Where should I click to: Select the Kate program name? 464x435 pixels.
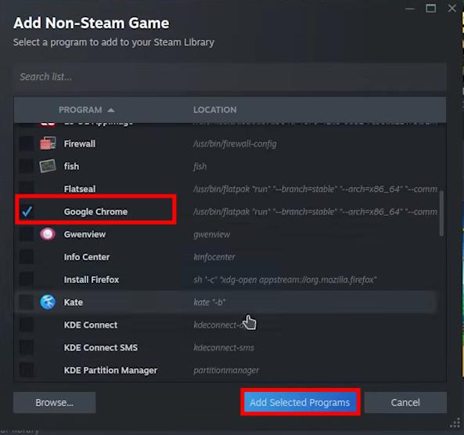74,303
